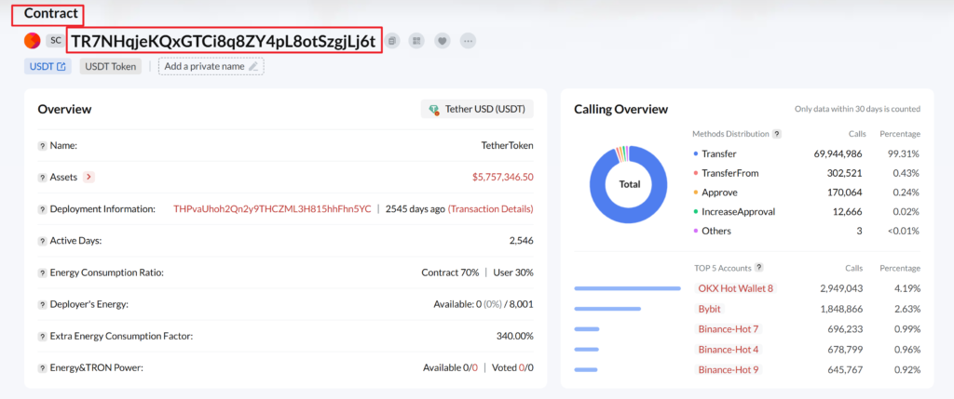Click the orange contract avatar icon
954x399 pixels.
32,41
